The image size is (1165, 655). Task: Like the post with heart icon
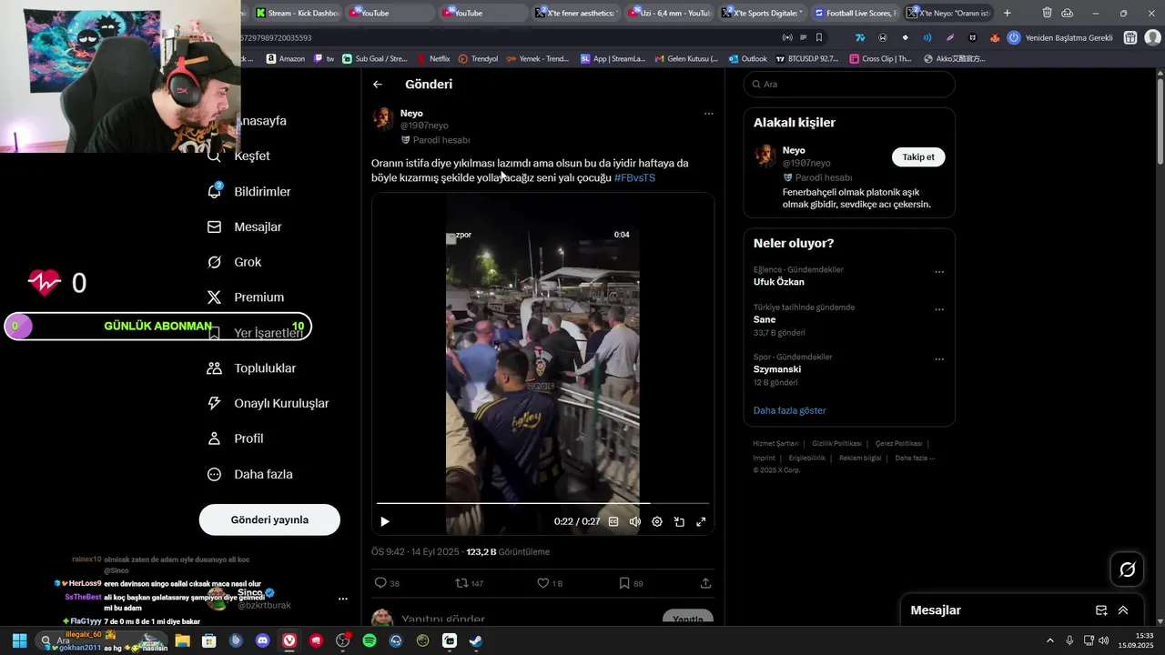click(550, 583)
